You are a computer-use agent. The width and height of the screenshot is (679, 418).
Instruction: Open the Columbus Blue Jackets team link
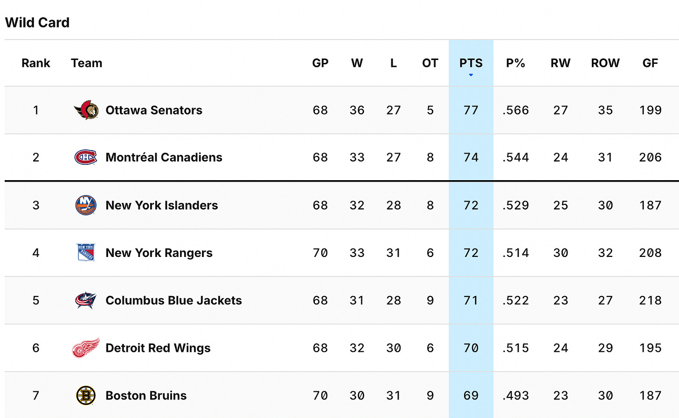pos(173,300)
